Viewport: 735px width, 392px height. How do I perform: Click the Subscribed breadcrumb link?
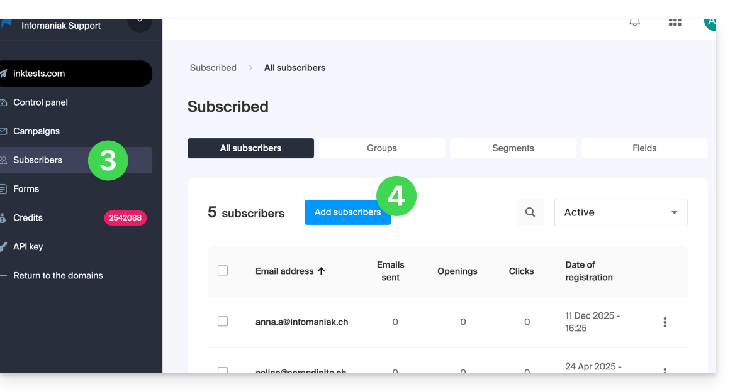click(x=213, y=68)
